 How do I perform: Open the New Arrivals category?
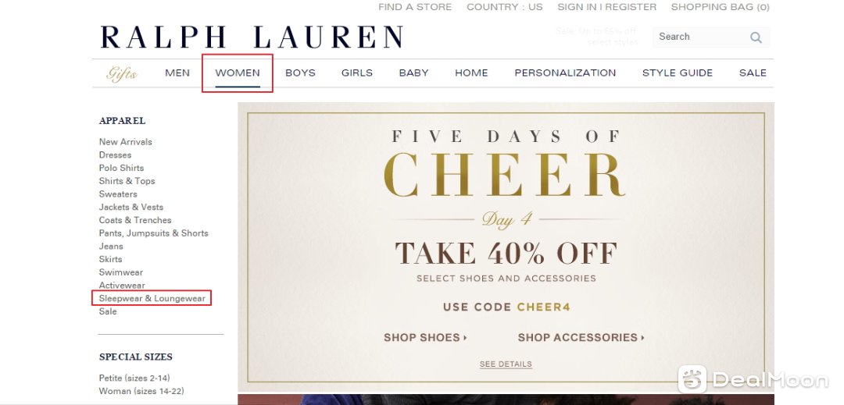(x=125, y=142)
